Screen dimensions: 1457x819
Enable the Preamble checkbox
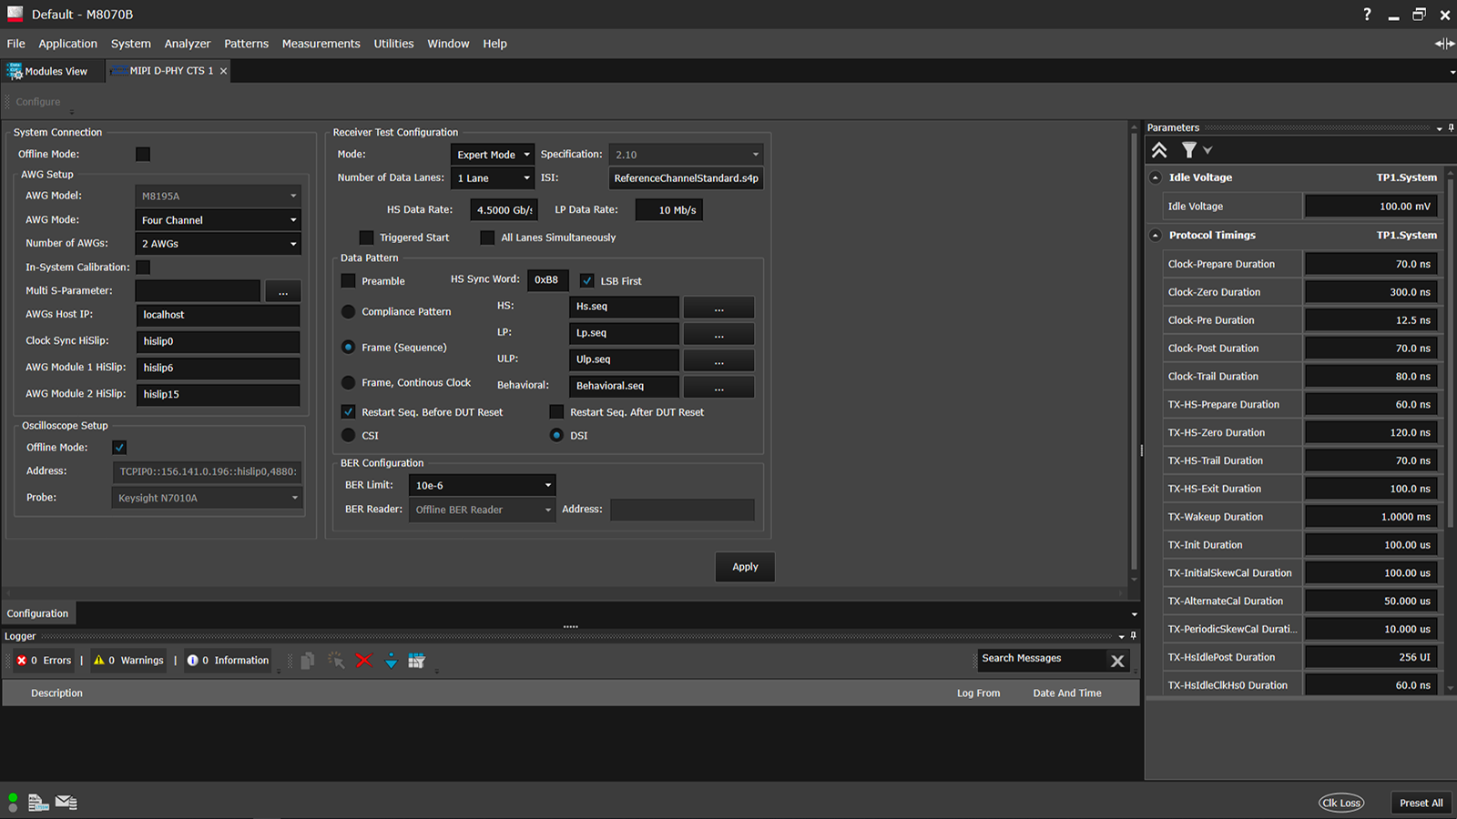point(349,281)
